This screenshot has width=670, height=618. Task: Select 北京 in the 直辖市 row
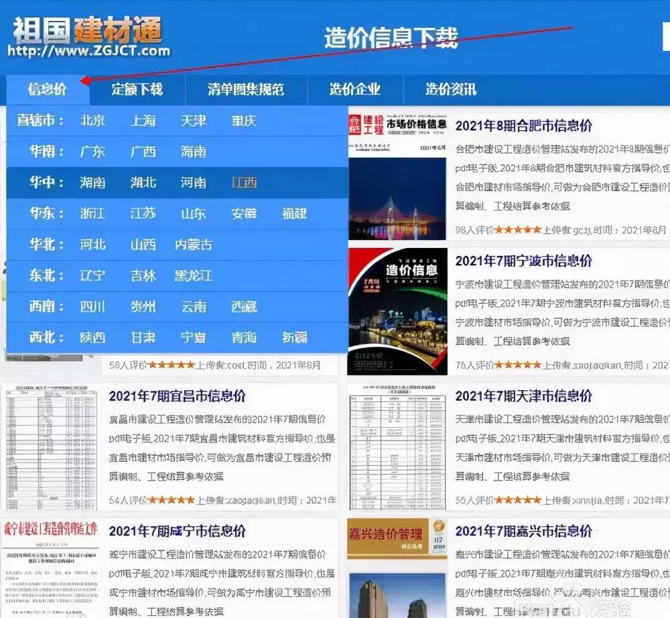tap(92, 121)
